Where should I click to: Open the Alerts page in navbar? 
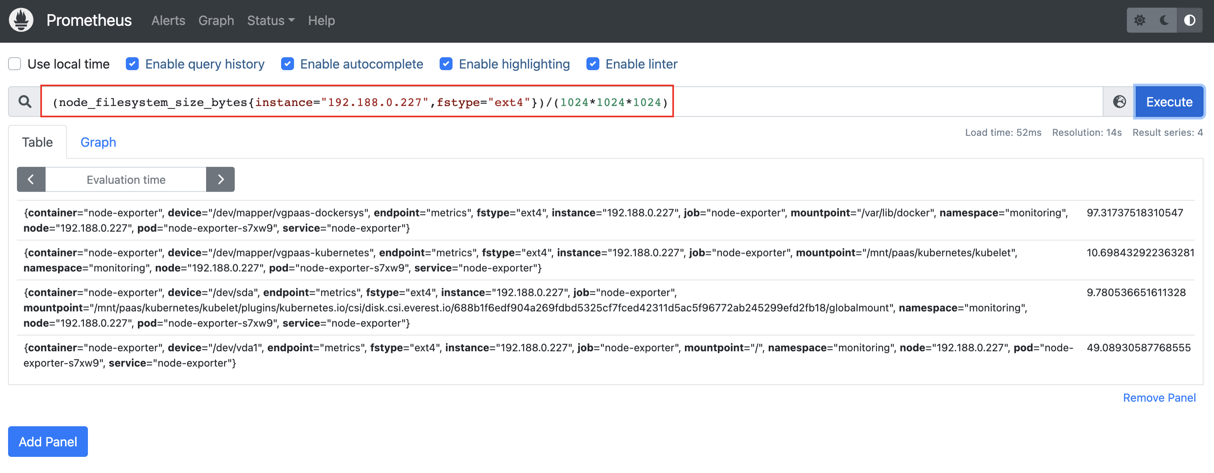(x=168, y=21)
